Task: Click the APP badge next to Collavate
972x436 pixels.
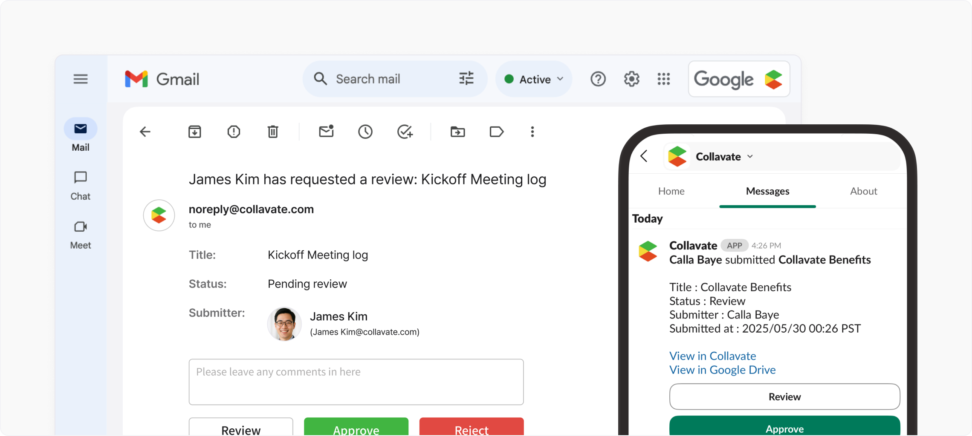Action: 734,246
